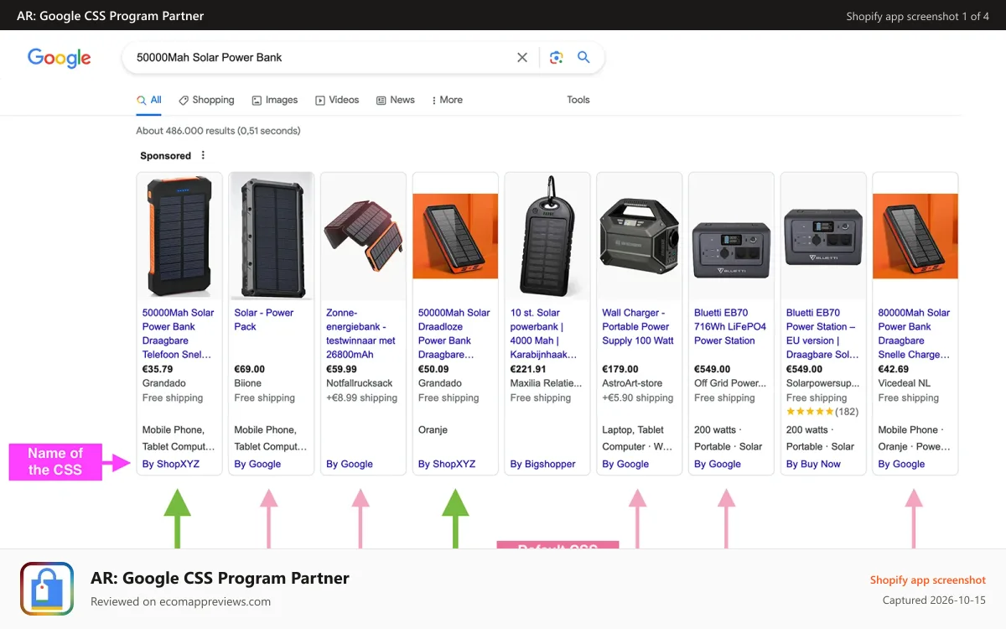
Task: Click the Google logo
Action: coord(59,58)
